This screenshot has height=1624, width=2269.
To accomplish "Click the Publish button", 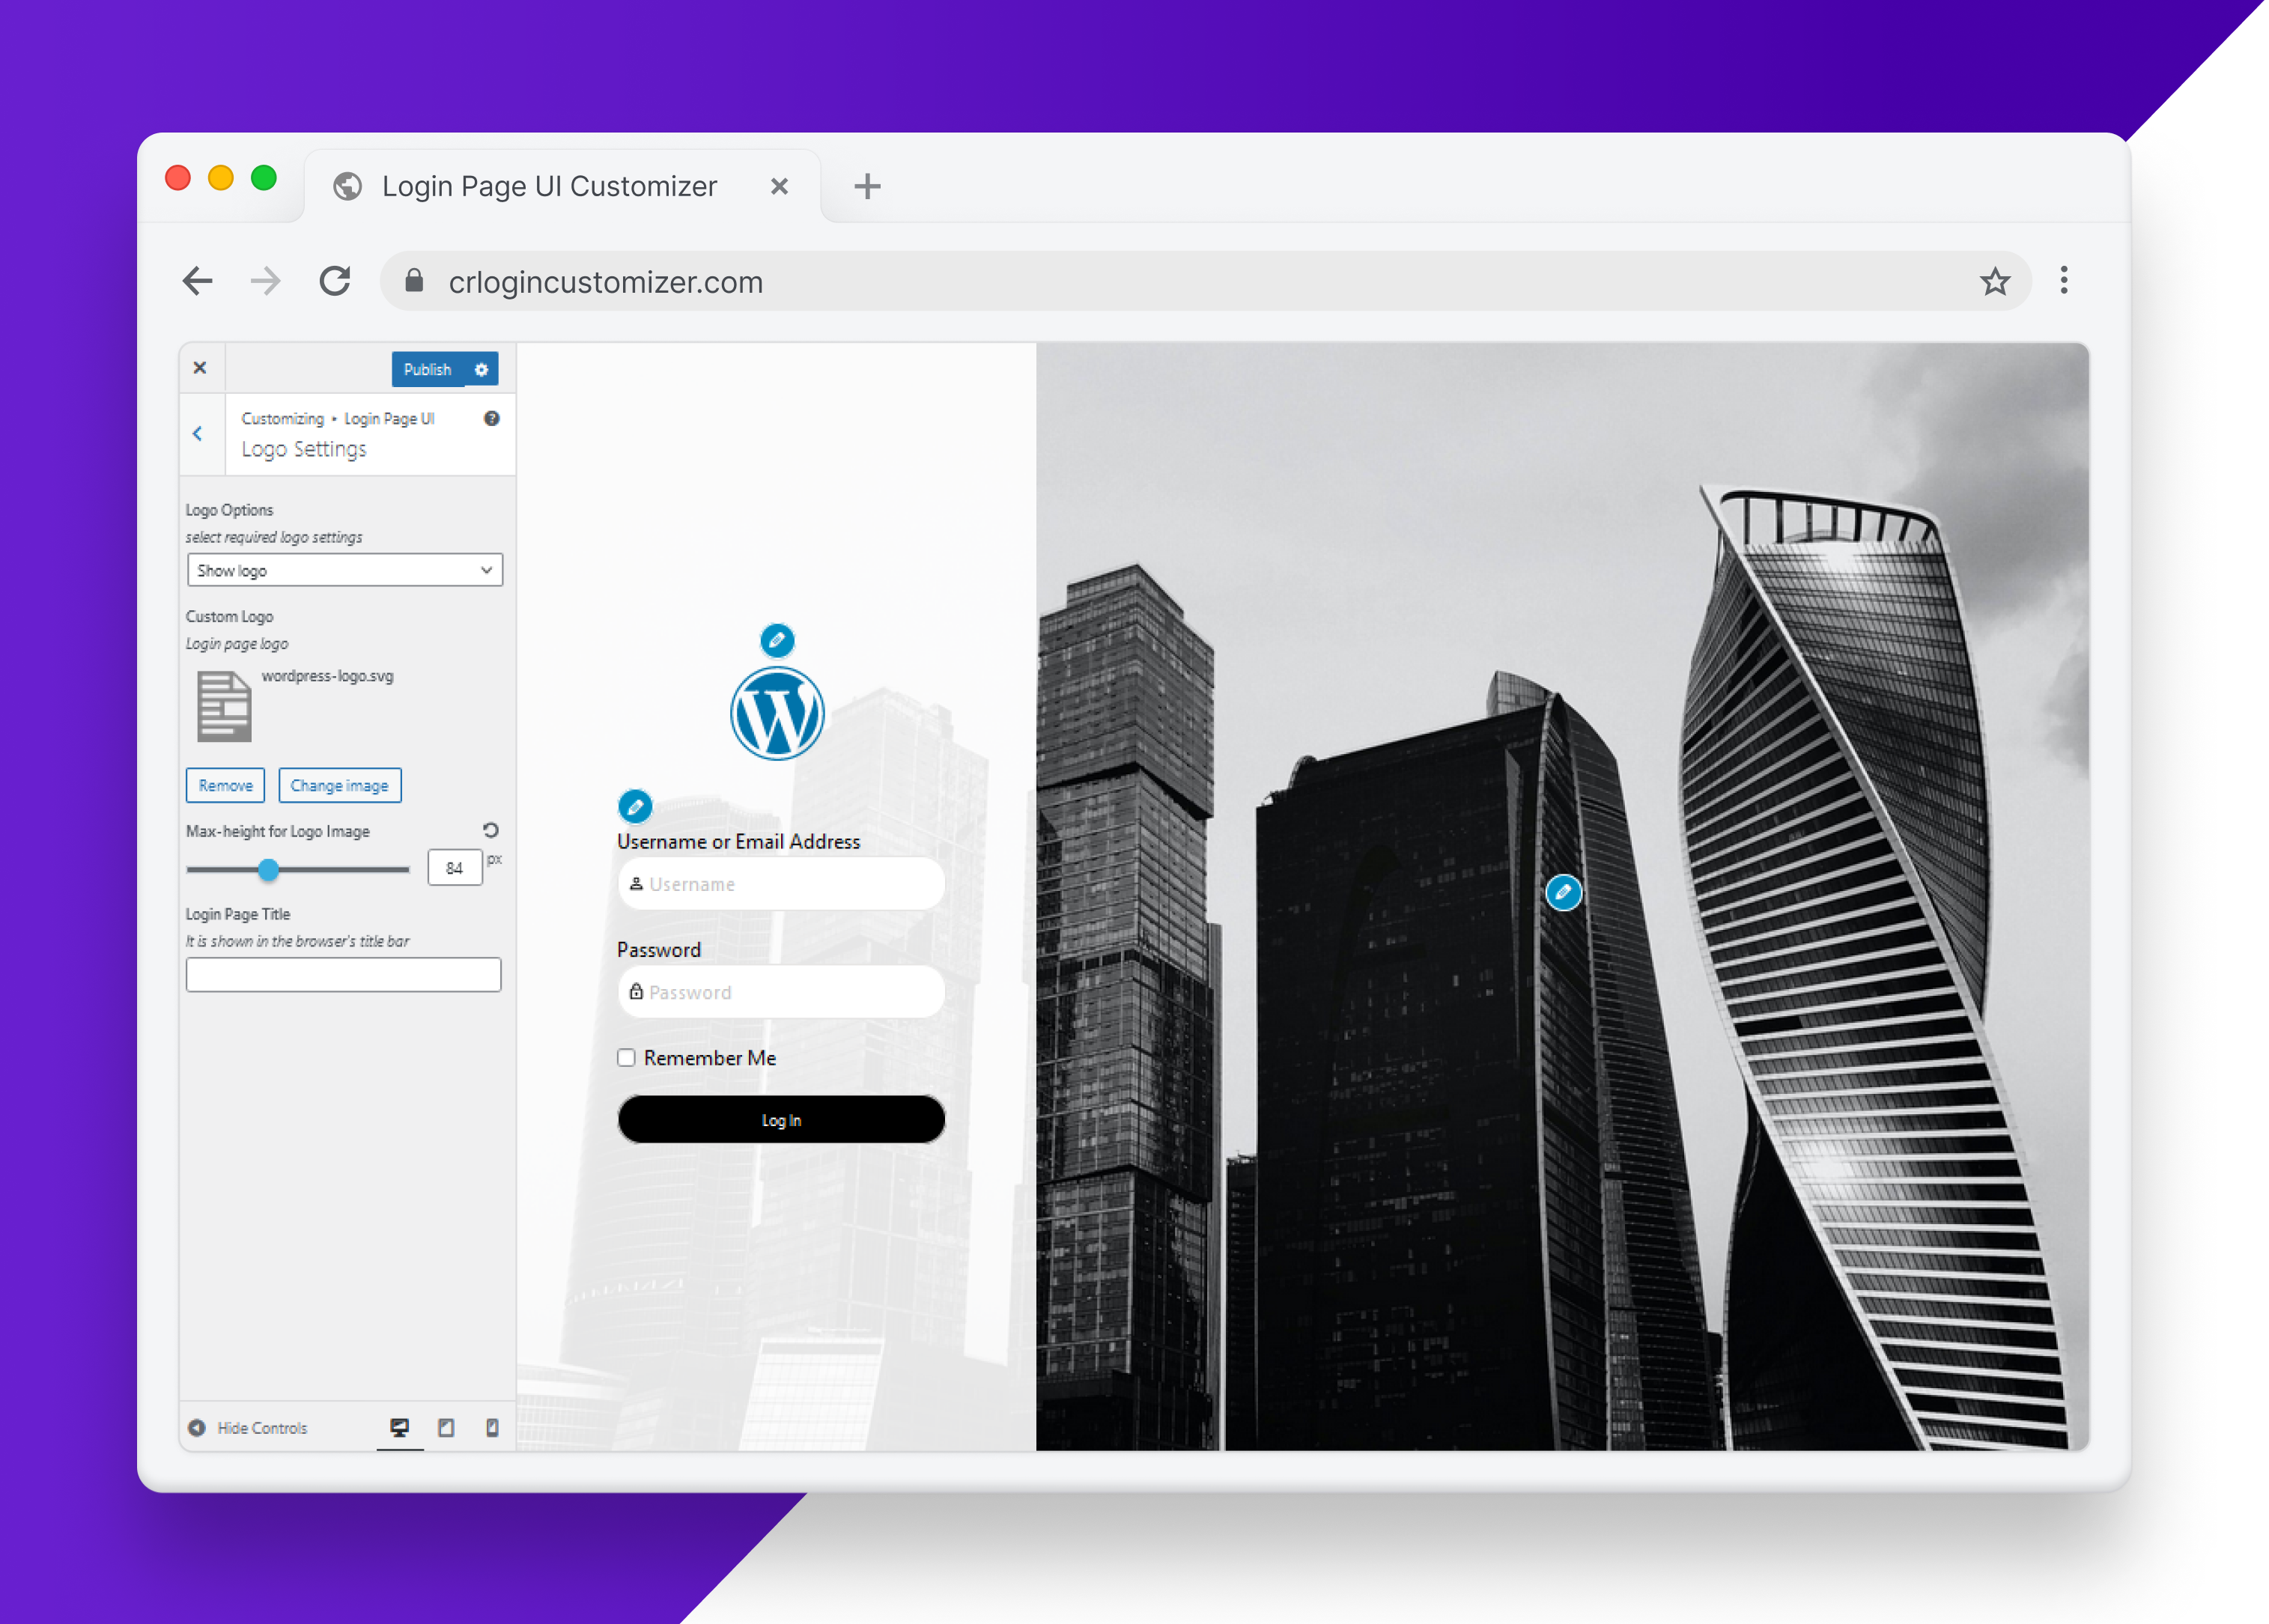I will tap(427, 369).
